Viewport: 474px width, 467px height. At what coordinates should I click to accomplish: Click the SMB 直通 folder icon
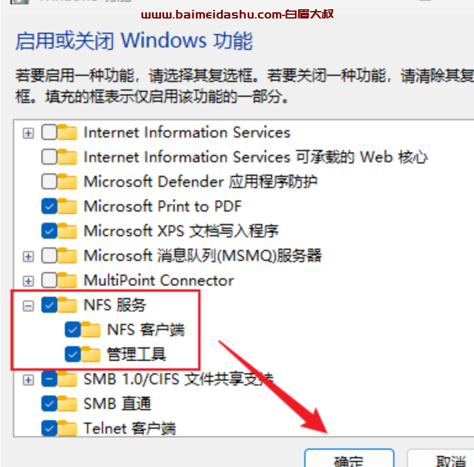coord(67,403)
